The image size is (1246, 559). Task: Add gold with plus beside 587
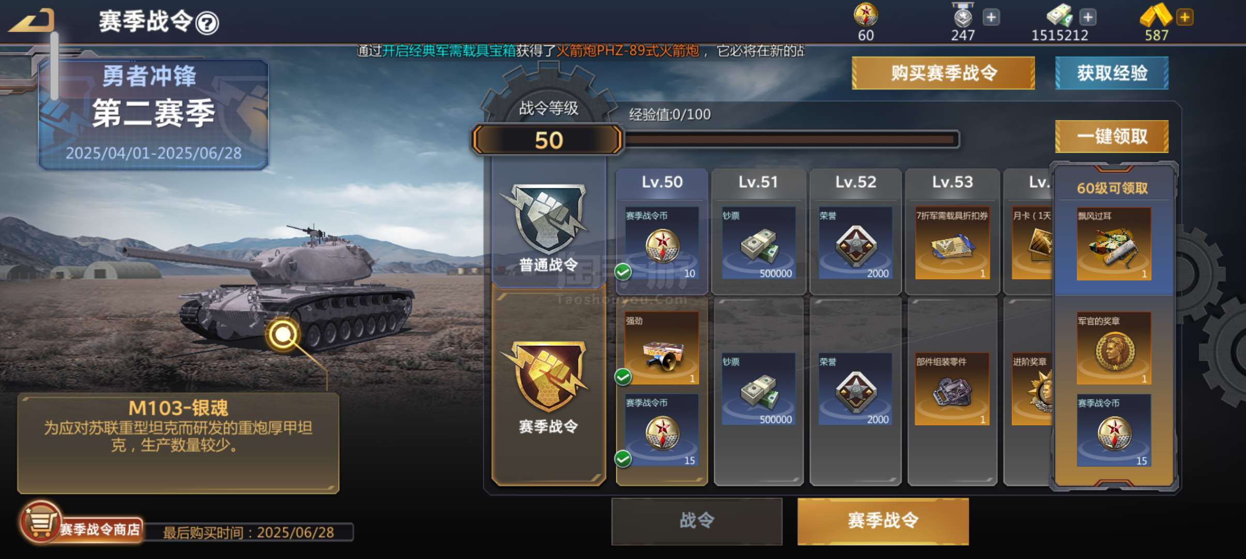click(1184, 17)
